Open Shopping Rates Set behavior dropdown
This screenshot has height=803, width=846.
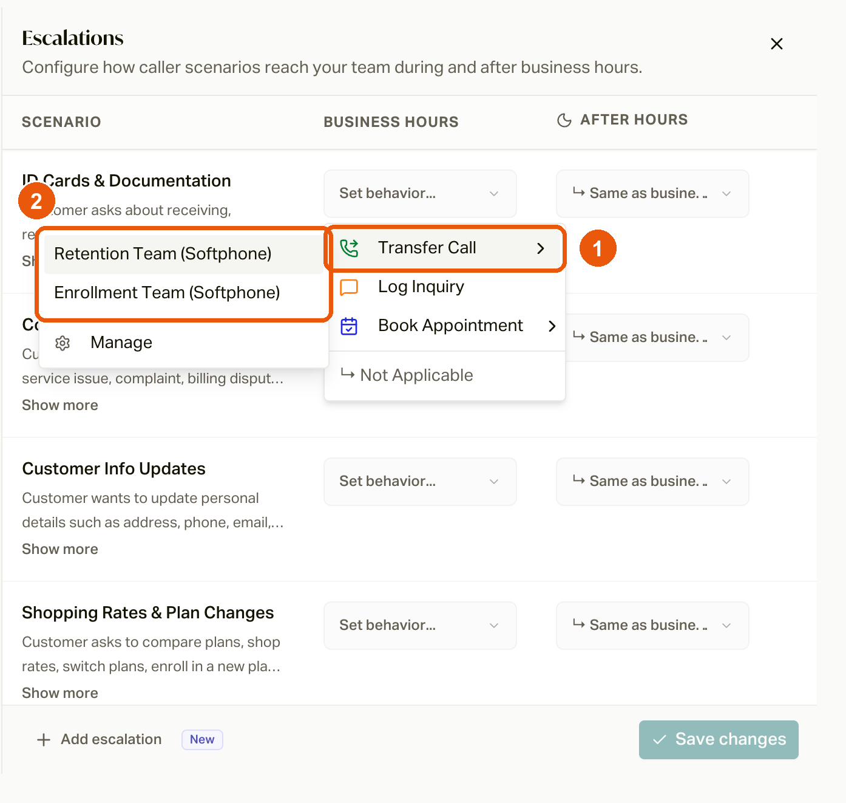[420, 626]
